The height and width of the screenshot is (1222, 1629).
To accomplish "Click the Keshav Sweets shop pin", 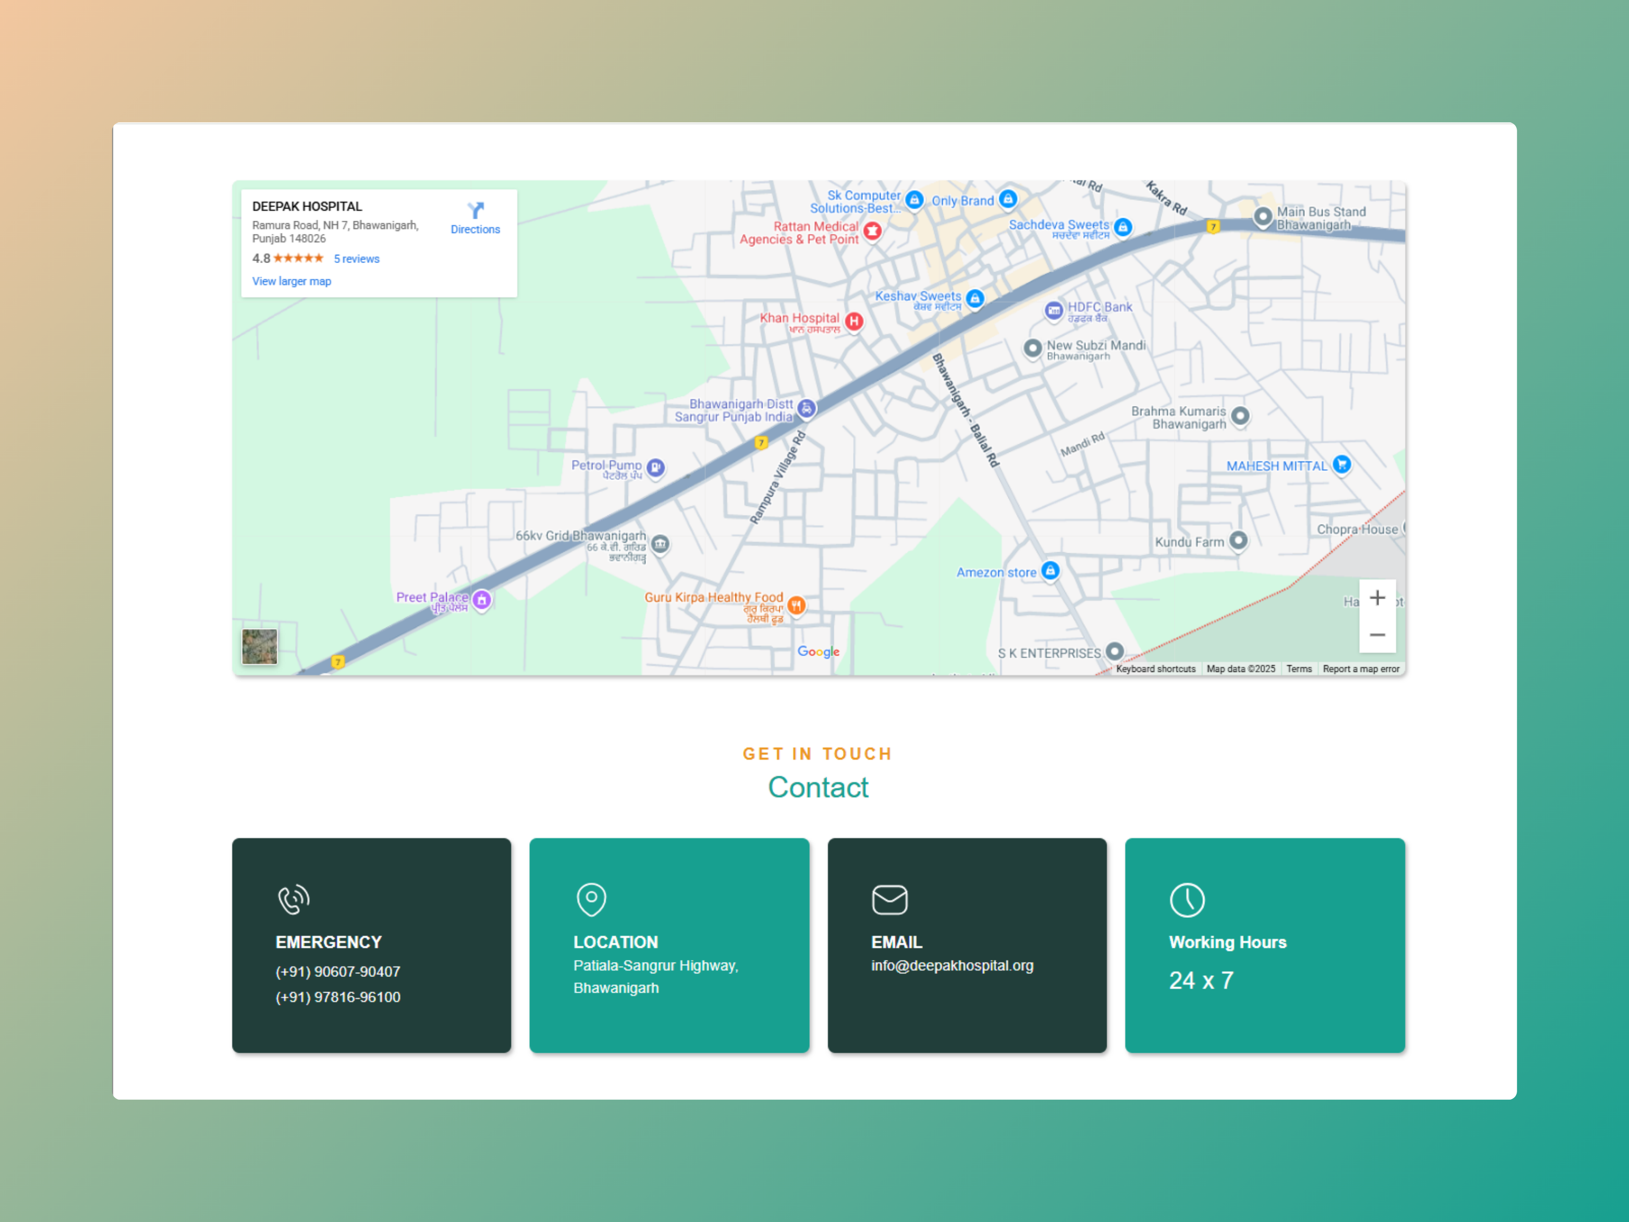I will [x=975, y=297].
